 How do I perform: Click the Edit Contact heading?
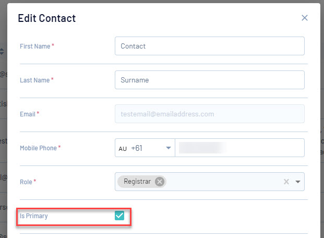[47, 18]
